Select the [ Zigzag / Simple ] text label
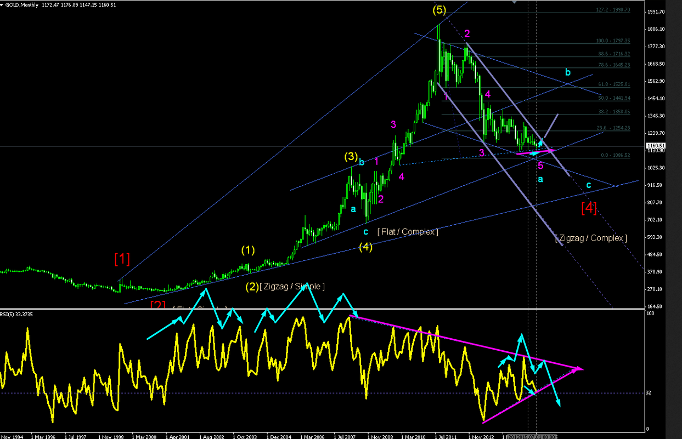 (x=292, y=286)
